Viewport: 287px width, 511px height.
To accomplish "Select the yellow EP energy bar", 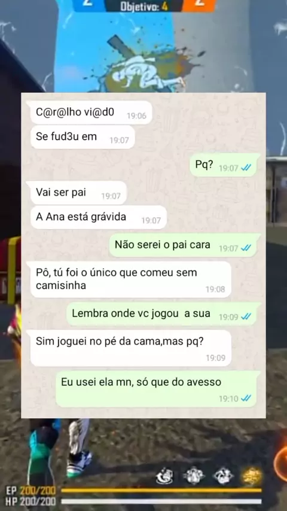I will [161, 491].
